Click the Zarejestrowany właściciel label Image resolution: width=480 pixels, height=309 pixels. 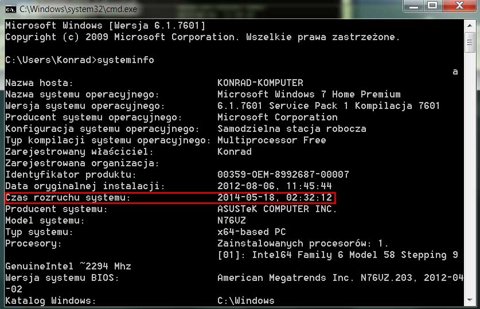tap(79, 152)
